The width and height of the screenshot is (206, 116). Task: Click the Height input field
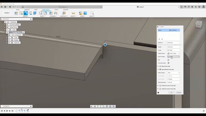(173, 47)
